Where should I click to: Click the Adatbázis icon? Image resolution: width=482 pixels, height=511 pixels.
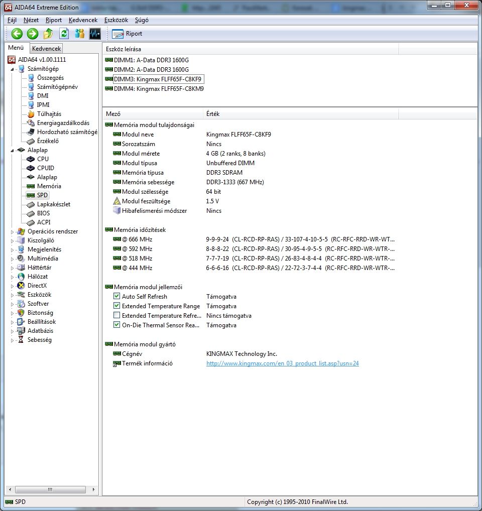click(x=21, y=331)
